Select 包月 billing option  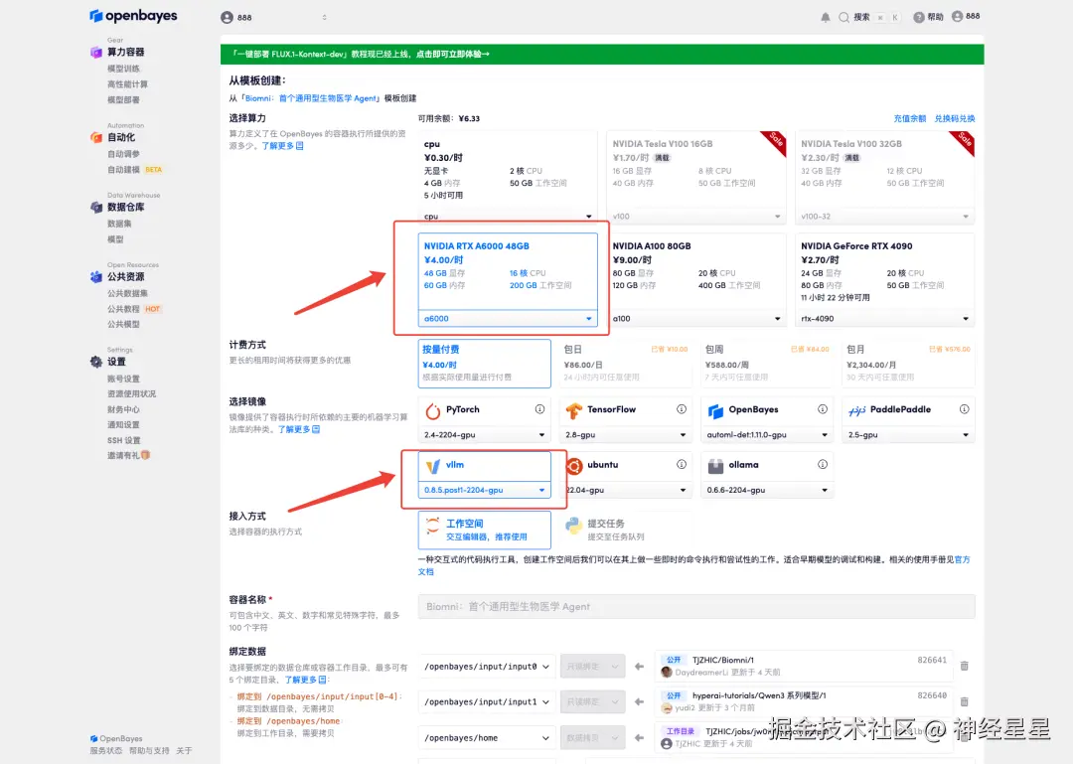(909, 363)
